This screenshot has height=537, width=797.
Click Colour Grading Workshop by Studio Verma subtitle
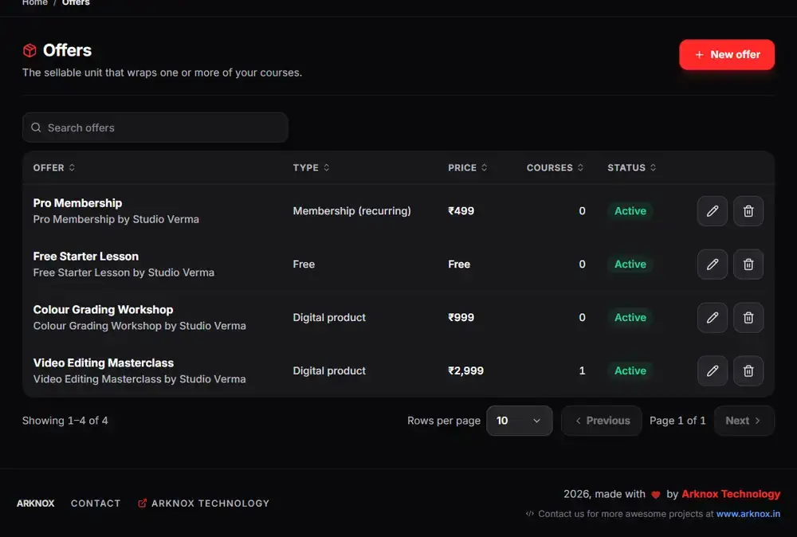(x=139, y=326)
